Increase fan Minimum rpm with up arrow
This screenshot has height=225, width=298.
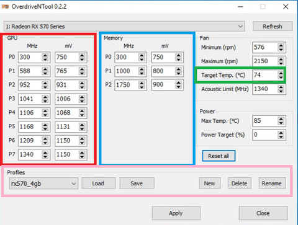(x=281, y=45)
